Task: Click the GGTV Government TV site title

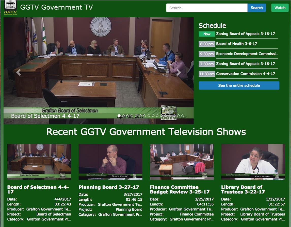Action: coord(56,7)
